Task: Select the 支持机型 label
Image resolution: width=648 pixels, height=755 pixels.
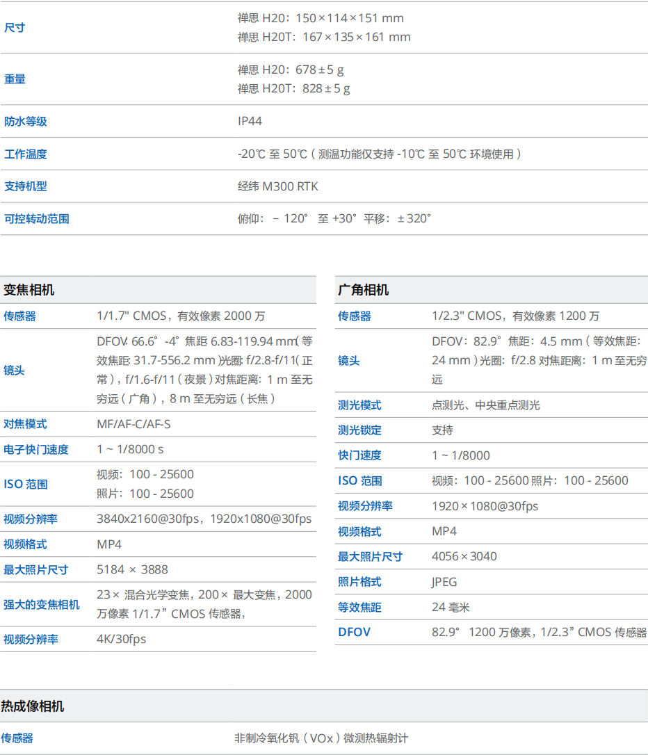Action: [x=26, y=186]
